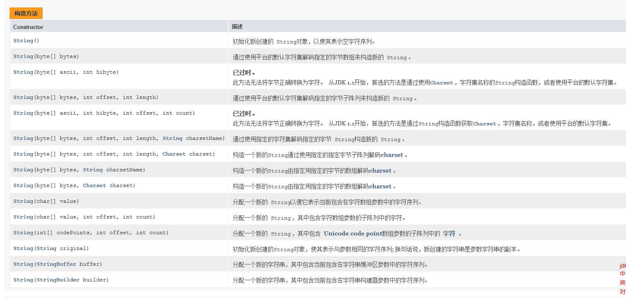This screenshot has width=626, height=298.
Task: Open the String(byte[] bytes) constructor link
Action: coord(23,56)
